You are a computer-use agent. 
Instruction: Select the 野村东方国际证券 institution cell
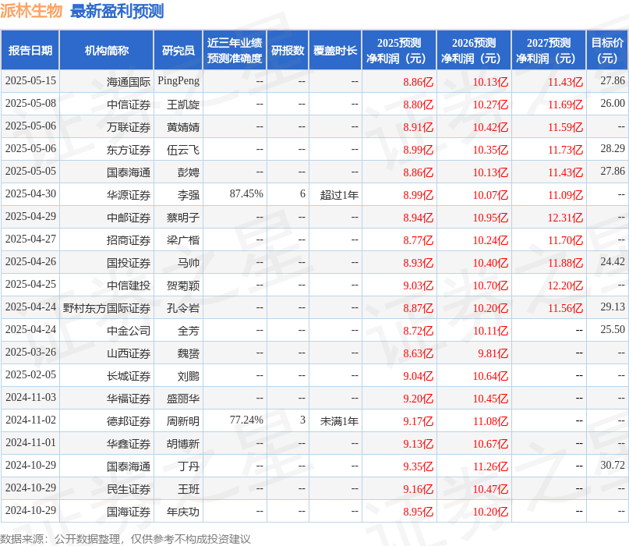[106, 308]
